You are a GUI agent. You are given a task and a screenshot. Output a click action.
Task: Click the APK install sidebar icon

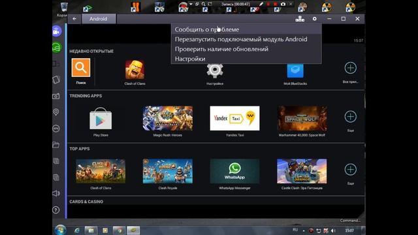[56, 129]
